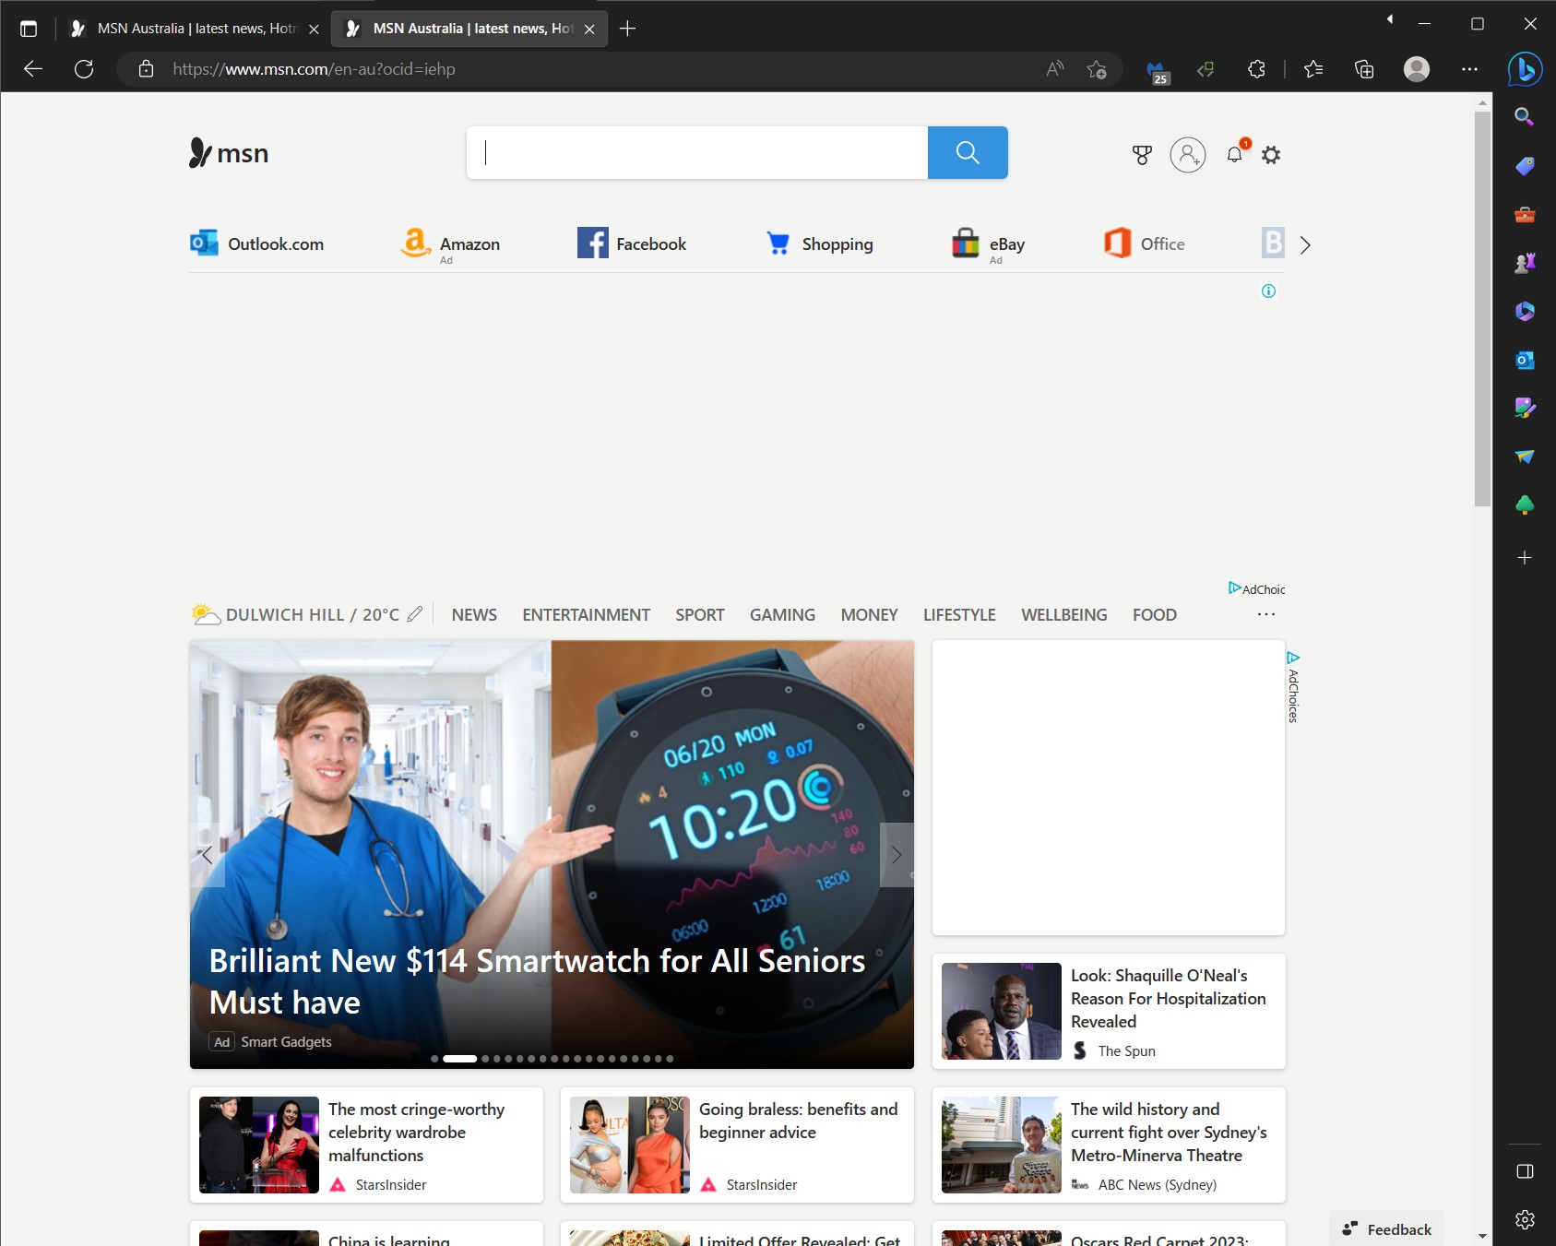
Task: Open the Facebook quick link
Action: [632, 243]
